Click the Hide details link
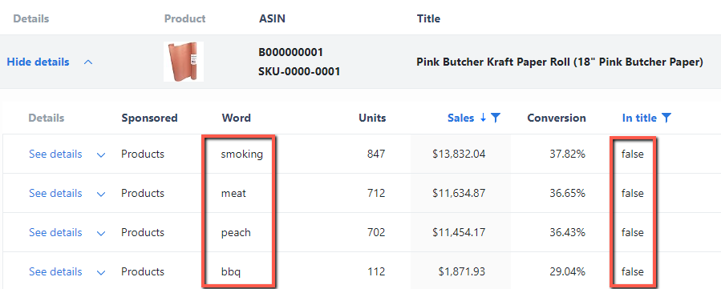The image size is (721, 289). pos(38,62)
